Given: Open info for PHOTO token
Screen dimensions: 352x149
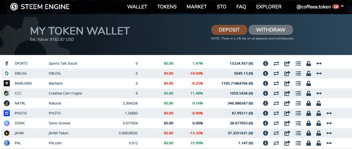Looking at the screenshot, I should pos(265,113).
